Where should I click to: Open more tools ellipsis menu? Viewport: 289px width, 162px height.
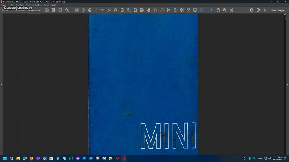point(238,10)
